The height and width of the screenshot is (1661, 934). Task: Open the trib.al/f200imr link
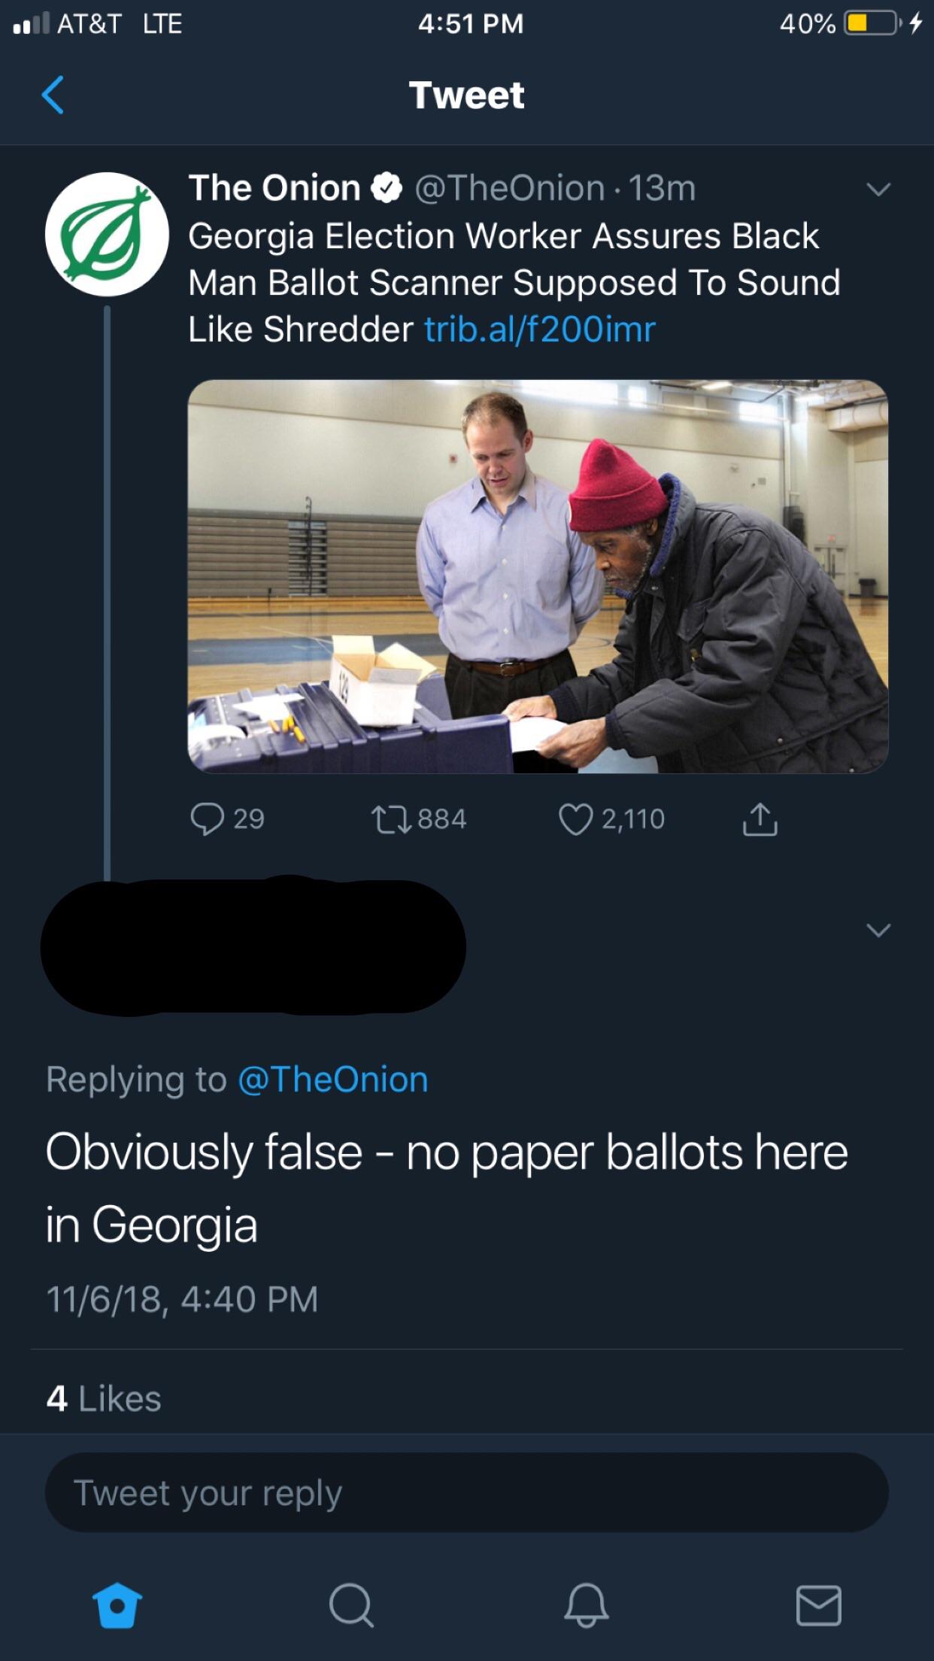(540, 329)
